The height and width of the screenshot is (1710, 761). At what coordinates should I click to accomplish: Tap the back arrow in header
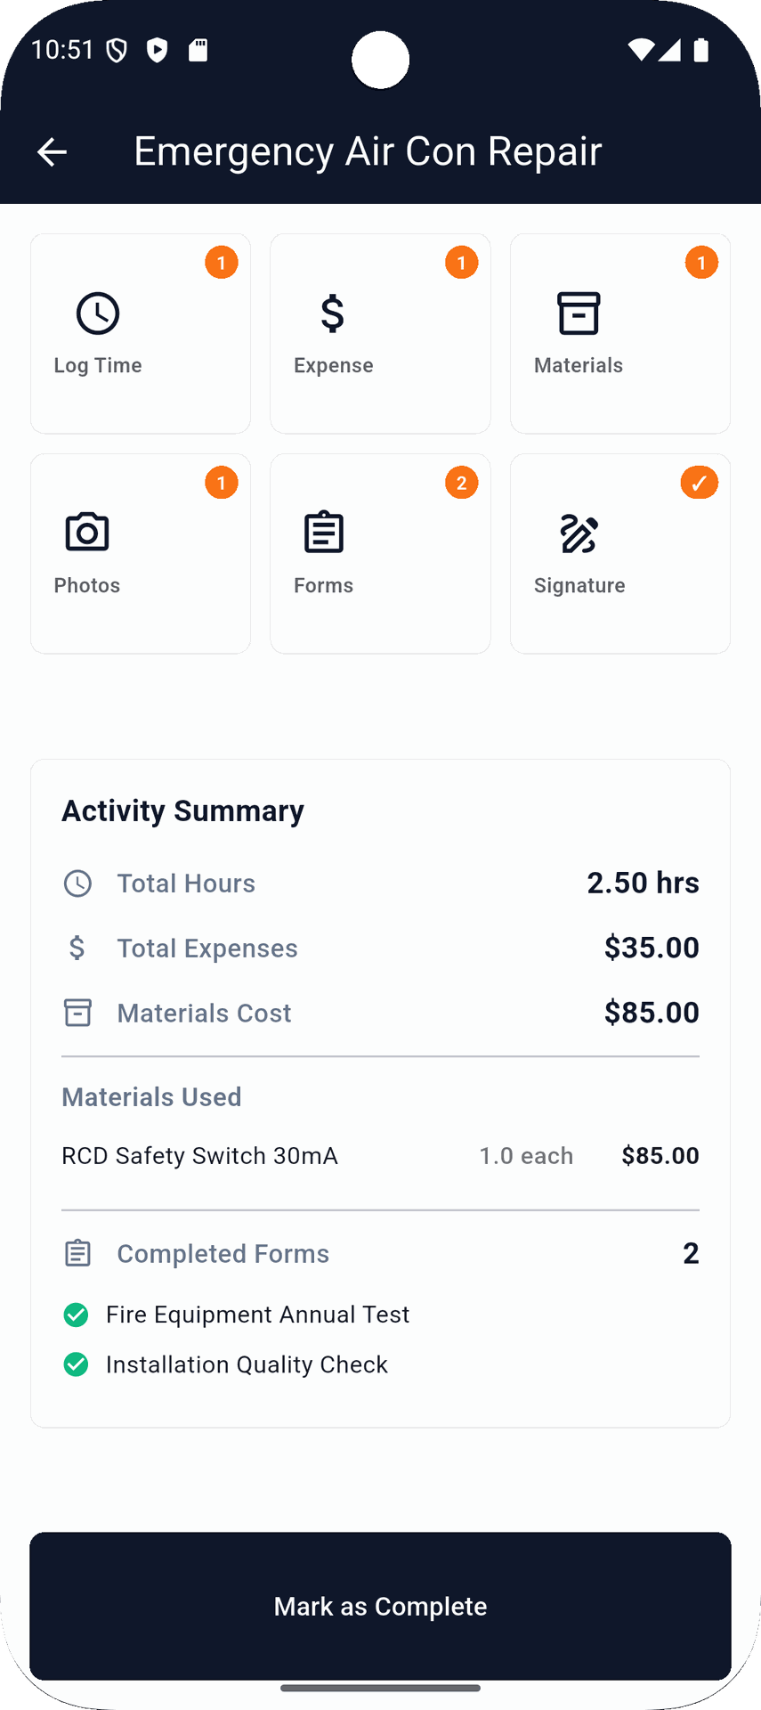[x=52, y=152]
